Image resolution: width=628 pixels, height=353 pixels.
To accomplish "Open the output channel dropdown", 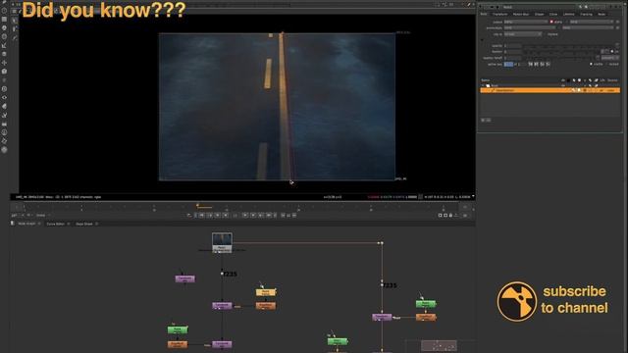I will pyautogui.click(x=526, y=22).
